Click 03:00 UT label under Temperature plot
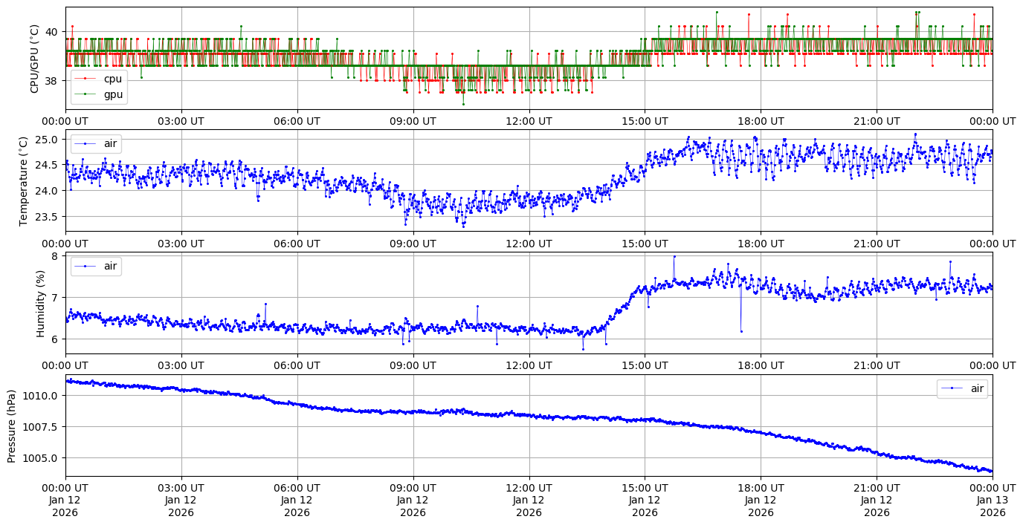Screen dimensions: 1023x525 pyautogui.click(x=181, y=243)
